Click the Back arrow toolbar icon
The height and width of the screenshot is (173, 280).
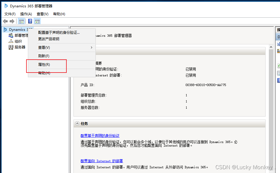(5, 21)
